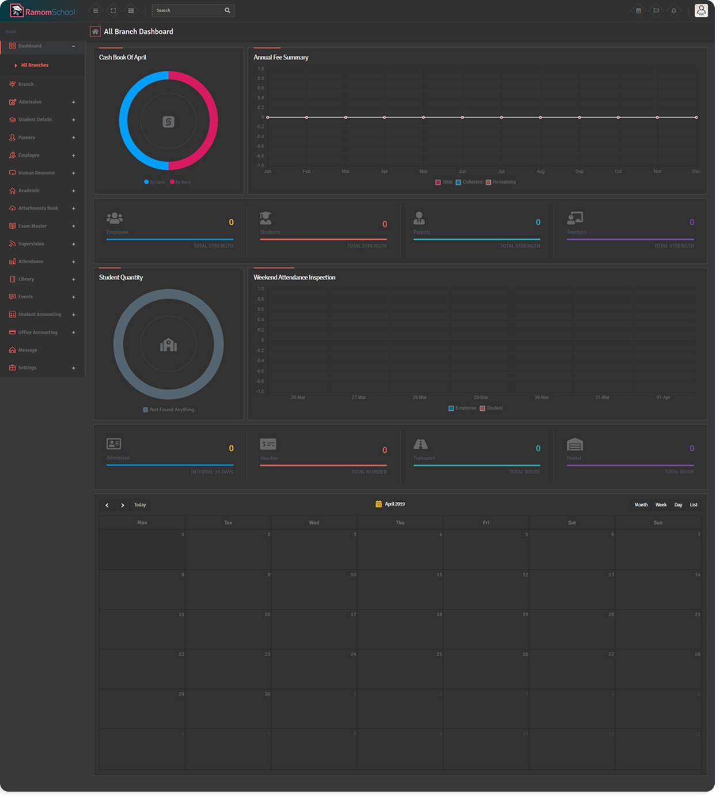Screen dimensions: 720x802
Task: Collapse the Dashboard sidebar section
Action: tap(74, 46)
